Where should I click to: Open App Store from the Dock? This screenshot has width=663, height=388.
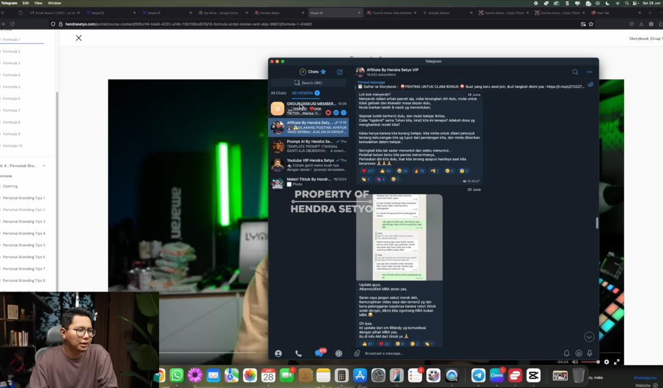[360, 375]
